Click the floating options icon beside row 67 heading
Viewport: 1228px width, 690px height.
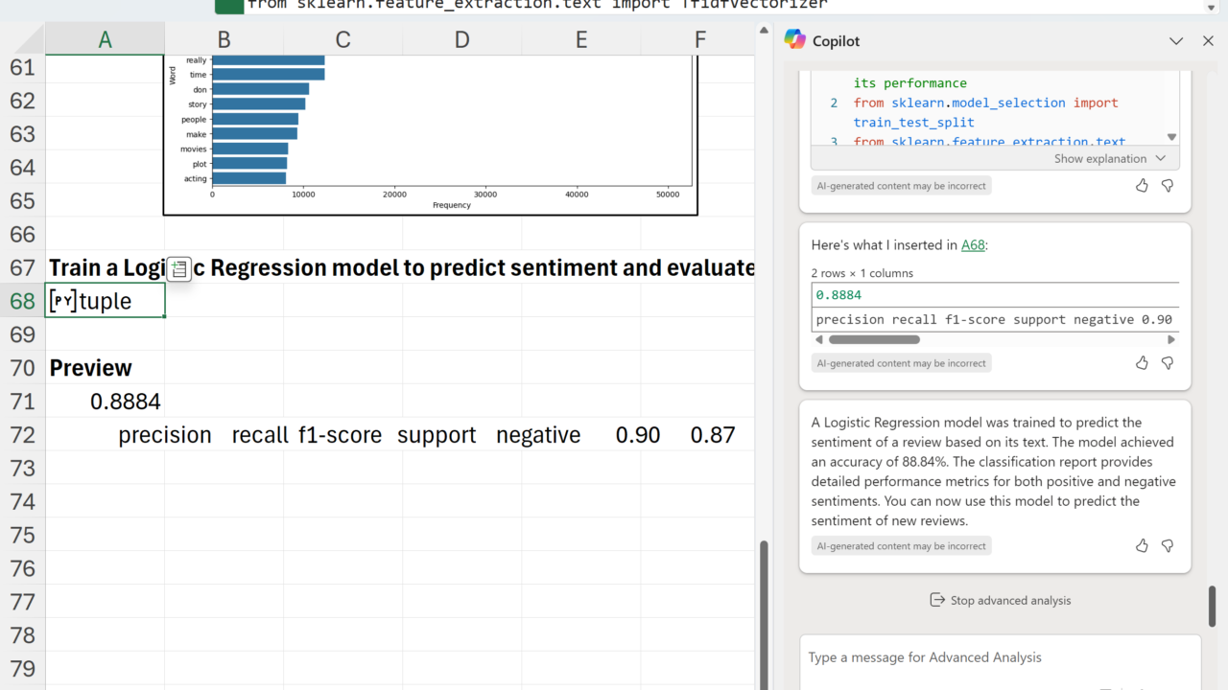tap(179, 269)
